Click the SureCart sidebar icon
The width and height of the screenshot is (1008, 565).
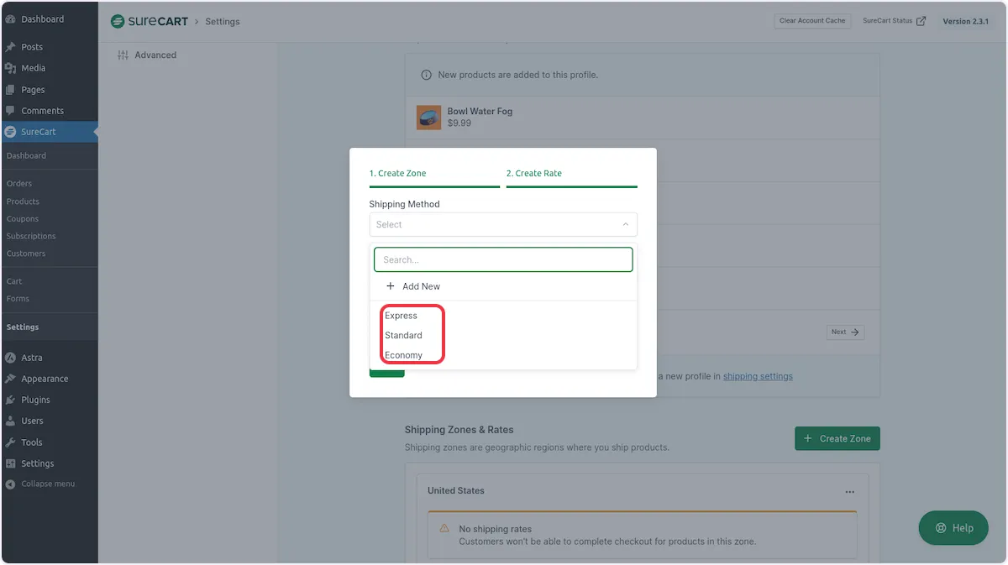click(10, 132)
